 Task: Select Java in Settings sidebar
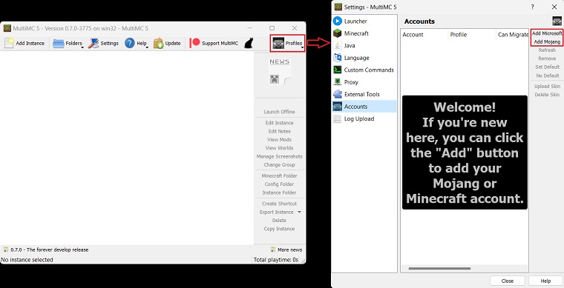[x=364, y=46]
